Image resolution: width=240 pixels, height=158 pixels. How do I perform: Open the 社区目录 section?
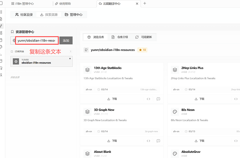[x=24, y=15]
